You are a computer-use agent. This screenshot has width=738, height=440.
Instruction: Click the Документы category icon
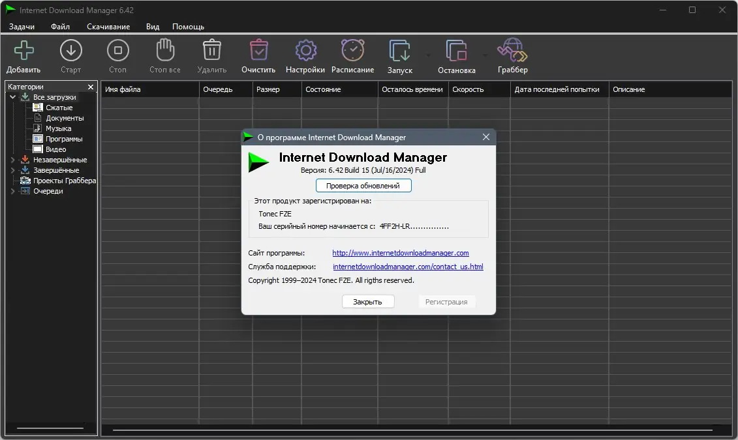pyautogui.click(x=38, y=118)
